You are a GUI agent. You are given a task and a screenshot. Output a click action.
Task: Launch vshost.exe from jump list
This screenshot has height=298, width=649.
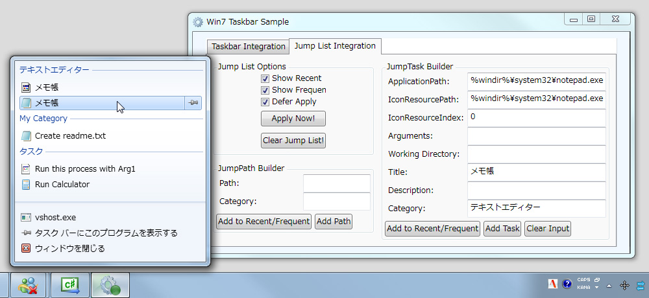pyautogui.click(x=110, y=218)
